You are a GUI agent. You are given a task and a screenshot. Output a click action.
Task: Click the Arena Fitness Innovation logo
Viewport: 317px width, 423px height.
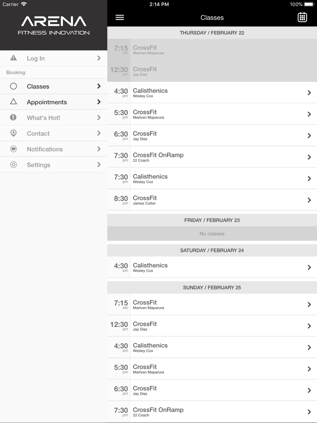point(54,25)
